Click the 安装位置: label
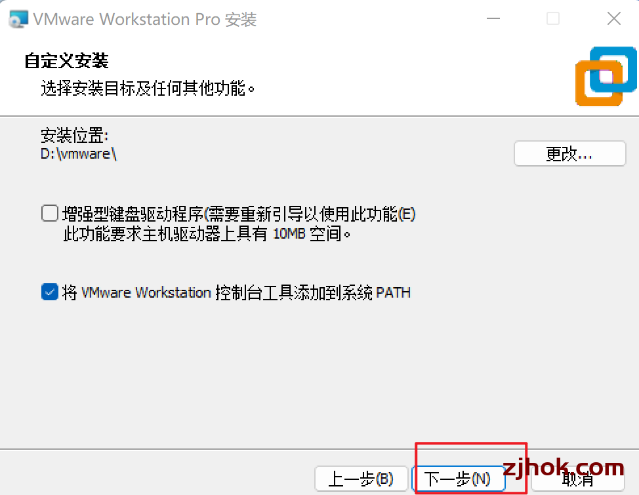 click(x=75, y=135)
